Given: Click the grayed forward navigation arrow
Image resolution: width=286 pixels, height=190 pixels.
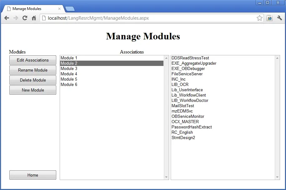Looking at the screenshot, I should click(16, 18).
